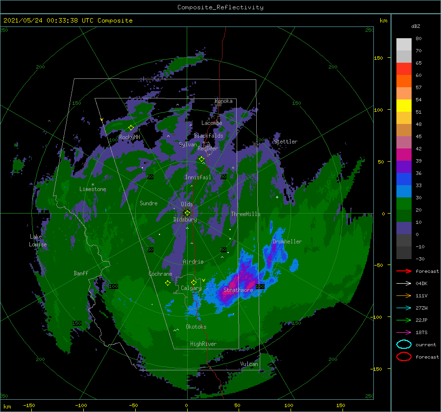
Task: Click the Calgary city label
Action: (x=191, y=288)
